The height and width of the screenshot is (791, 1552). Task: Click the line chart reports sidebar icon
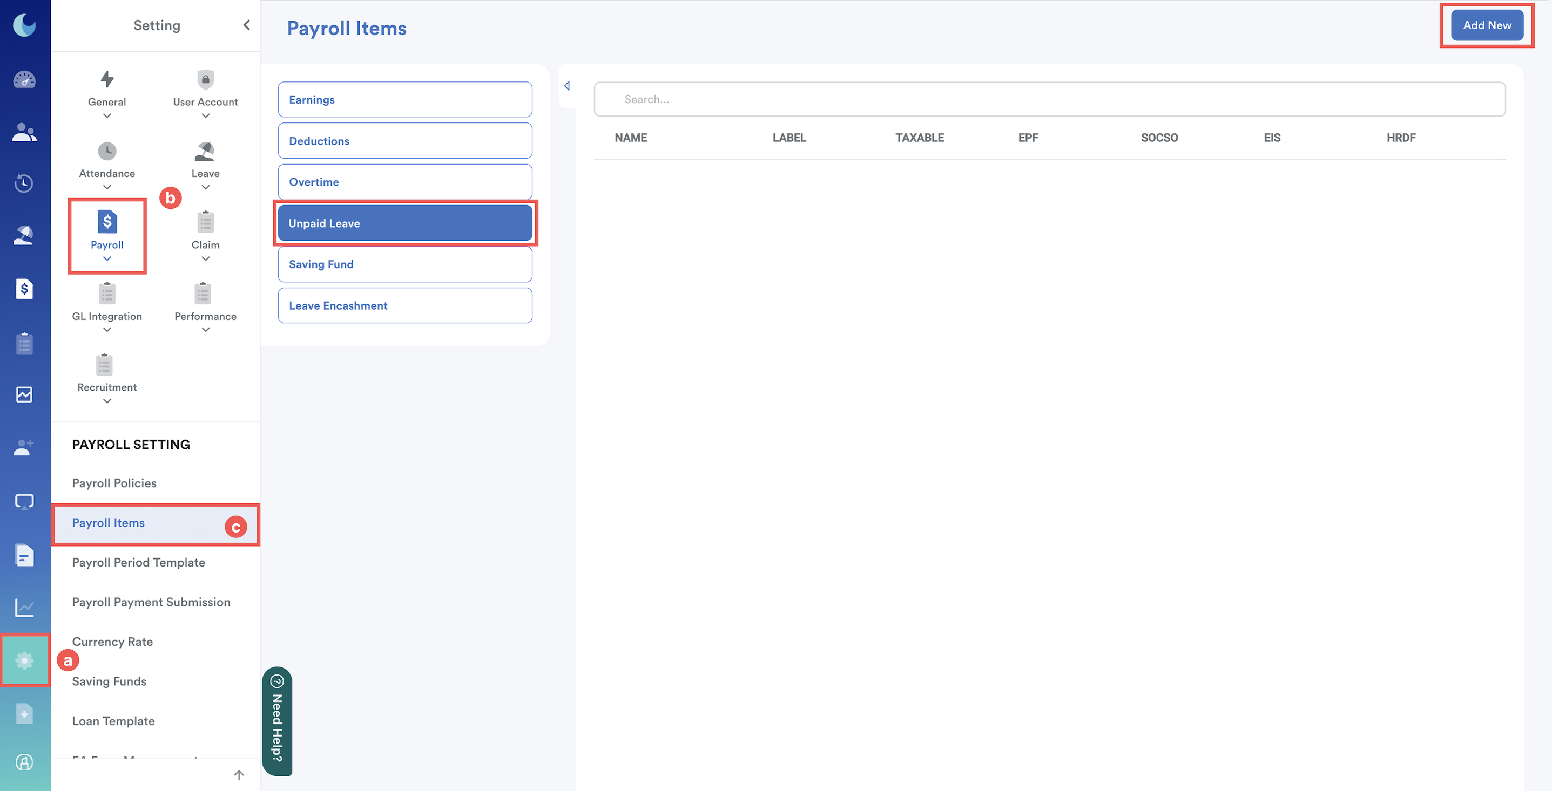[24, 608]
